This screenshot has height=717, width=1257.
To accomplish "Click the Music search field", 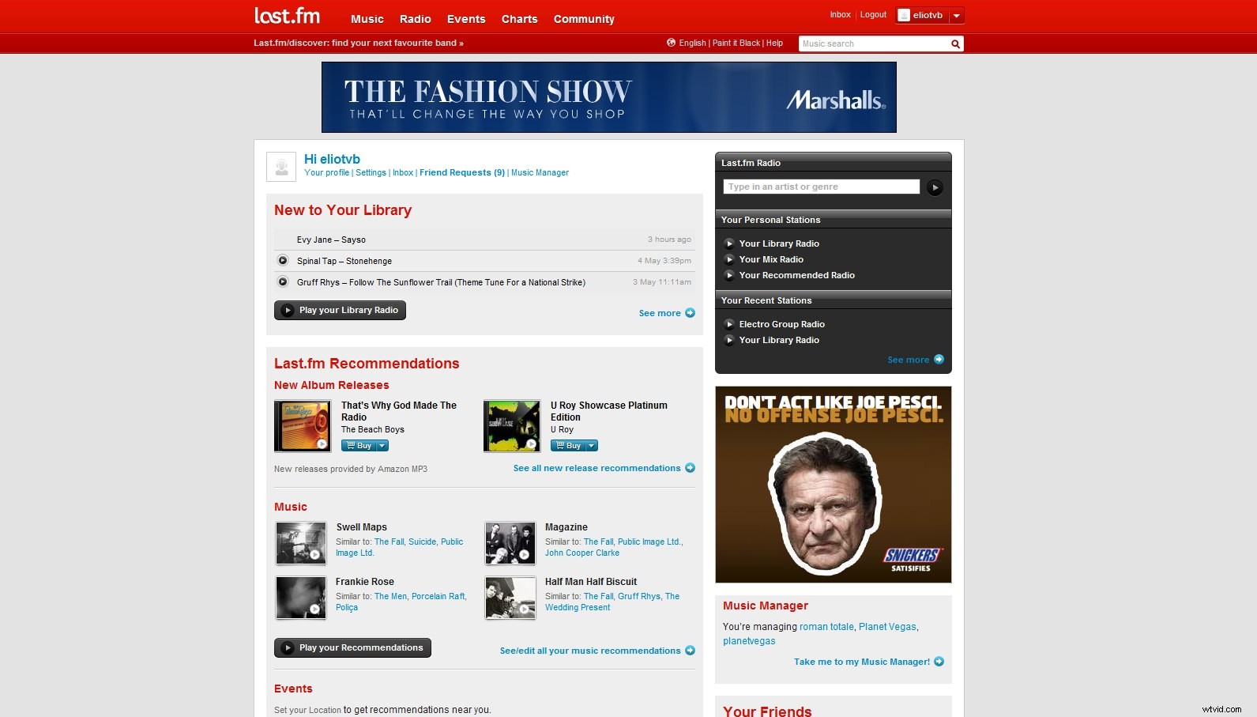I will (x=874, y=44).
